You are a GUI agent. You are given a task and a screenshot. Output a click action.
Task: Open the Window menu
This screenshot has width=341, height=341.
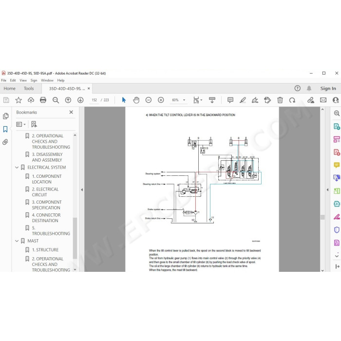tap(47, 80)
